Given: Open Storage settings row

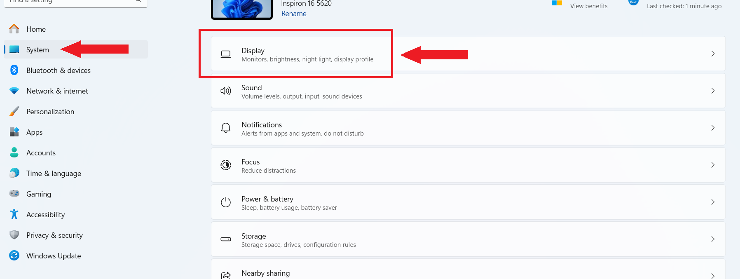Looking at the screenshot, I should coord(468,239).
